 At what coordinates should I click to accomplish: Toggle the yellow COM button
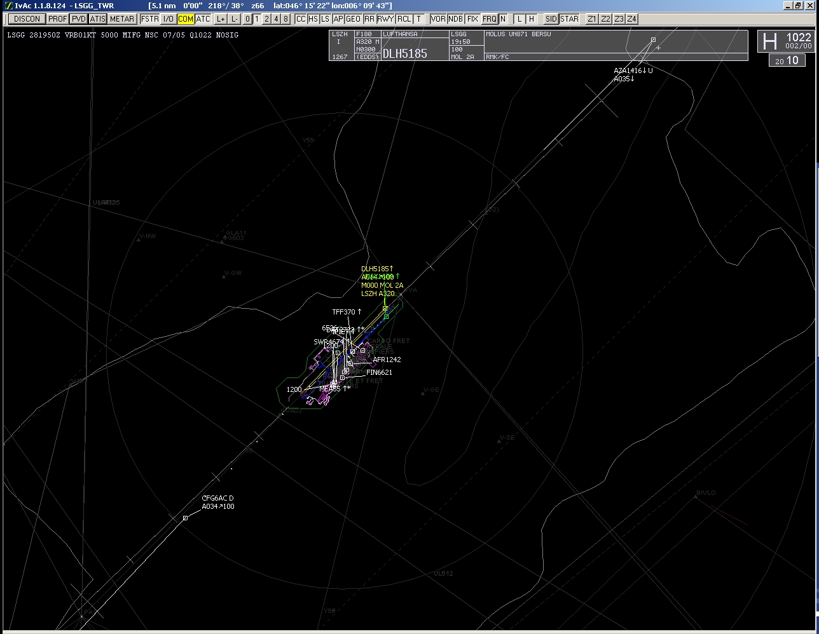(186, 19)
